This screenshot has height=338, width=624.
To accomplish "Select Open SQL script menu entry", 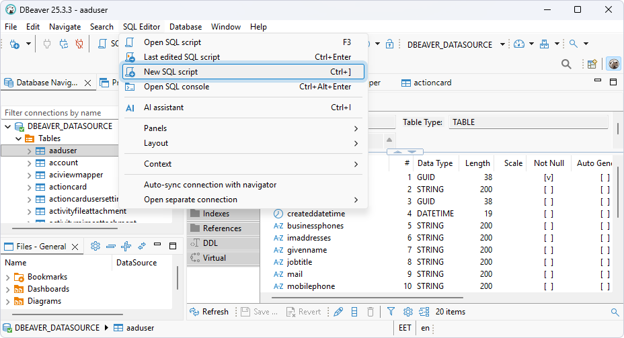I will tap(243, 42).
